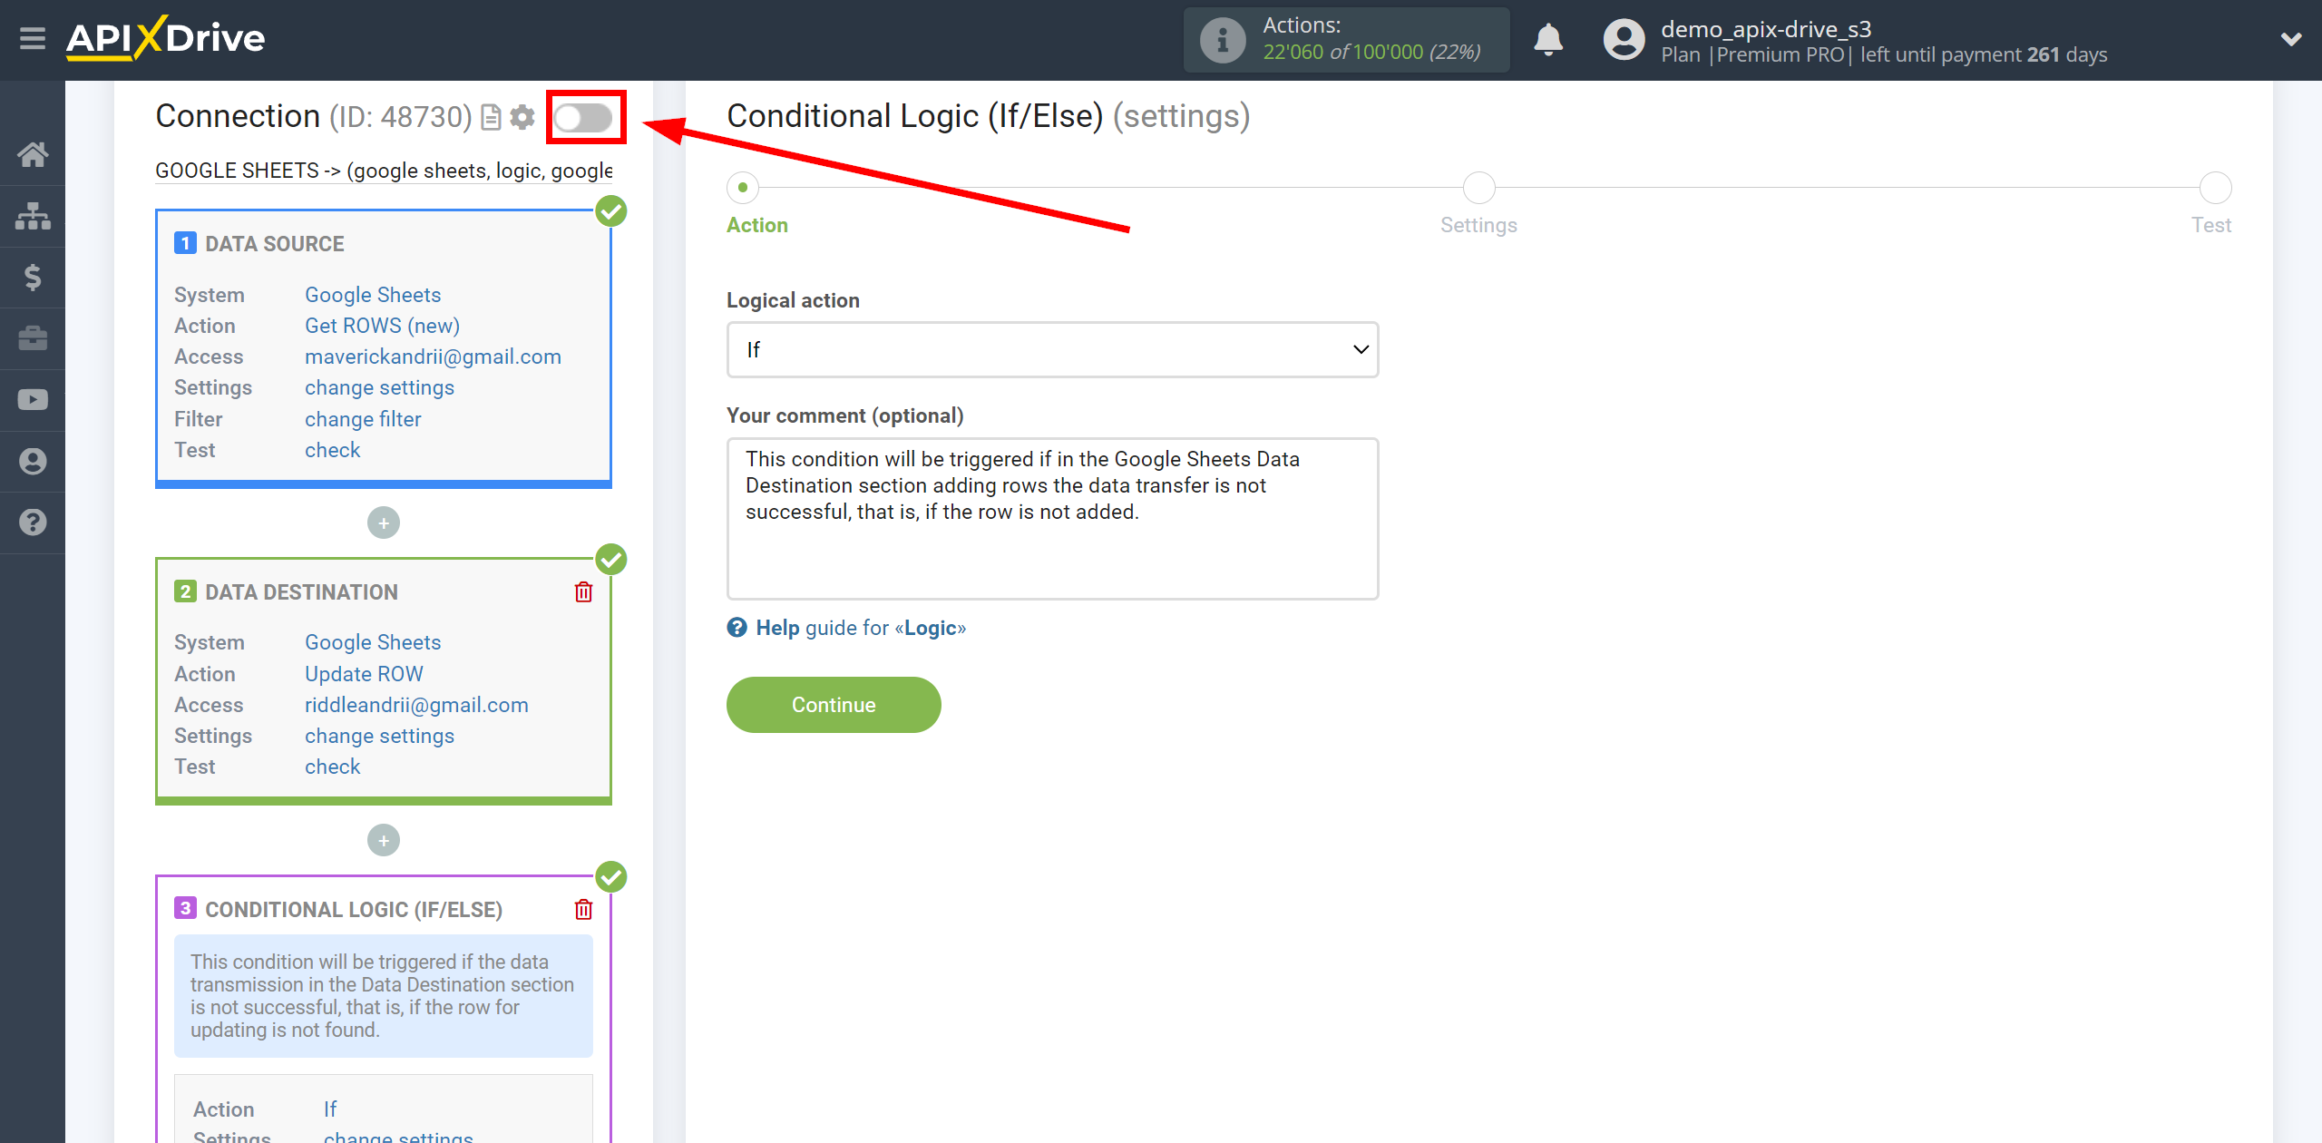The image size is (2322, 1143).
Task: Add a step after Data Source
Action: 384,523
